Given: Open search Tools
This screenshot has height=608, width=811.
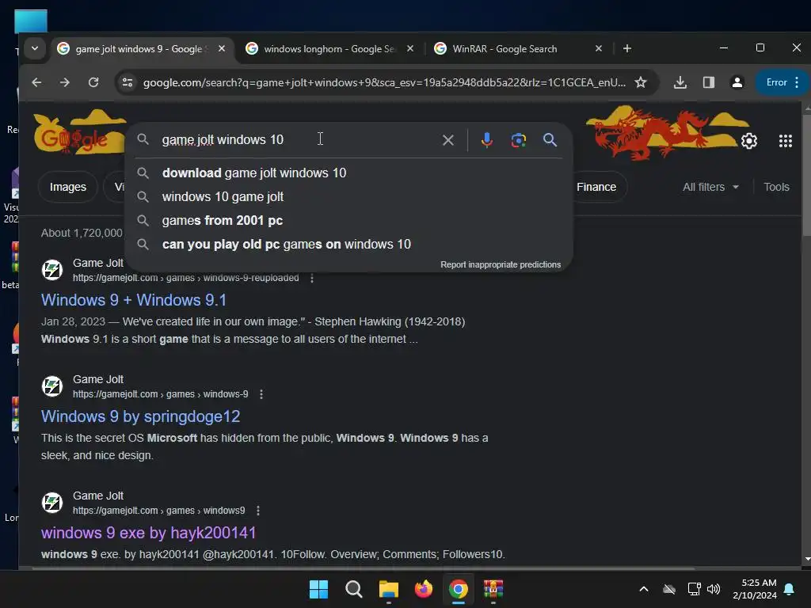Looking at the screenshot, I should (x=776, y=187).
